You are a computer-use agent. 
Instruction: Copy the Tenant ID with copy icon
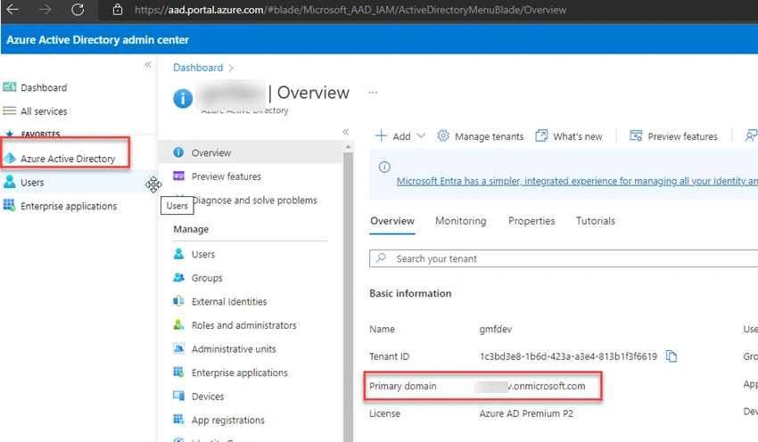pyautogui.click(x=671, y=356)
